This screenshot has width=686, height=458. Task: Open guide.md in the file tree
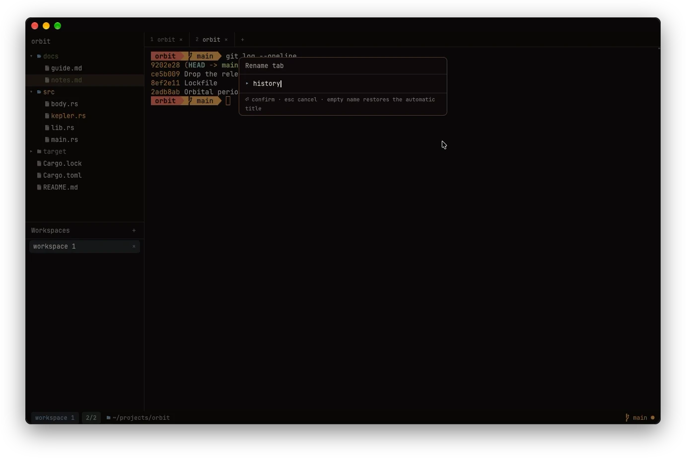click(85, 68)
